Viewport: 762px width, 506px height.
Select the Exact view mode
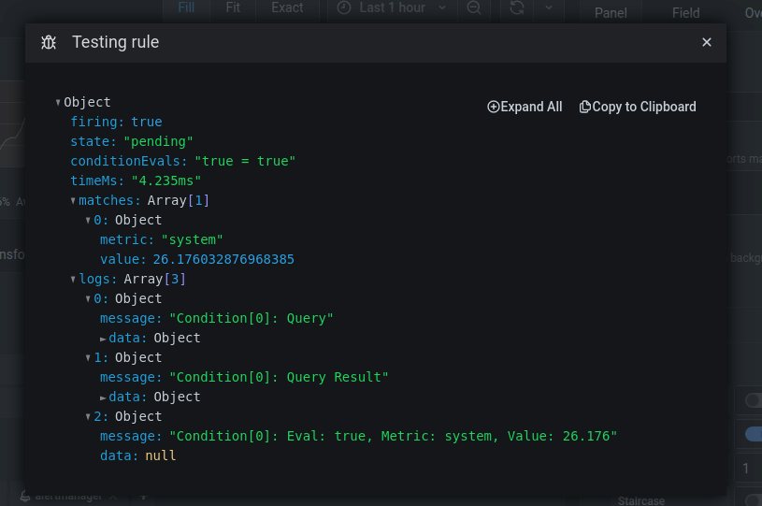click(x=287, y=7)
